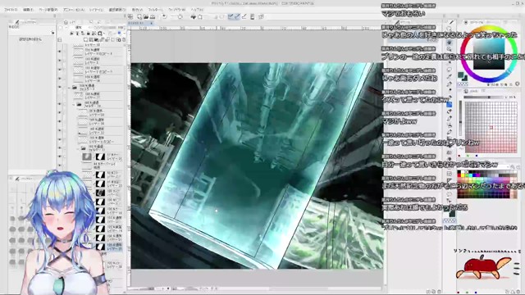525x295 pixels.
Task: Hide the レイヤー 32 layer
Action: click(60, 131)
